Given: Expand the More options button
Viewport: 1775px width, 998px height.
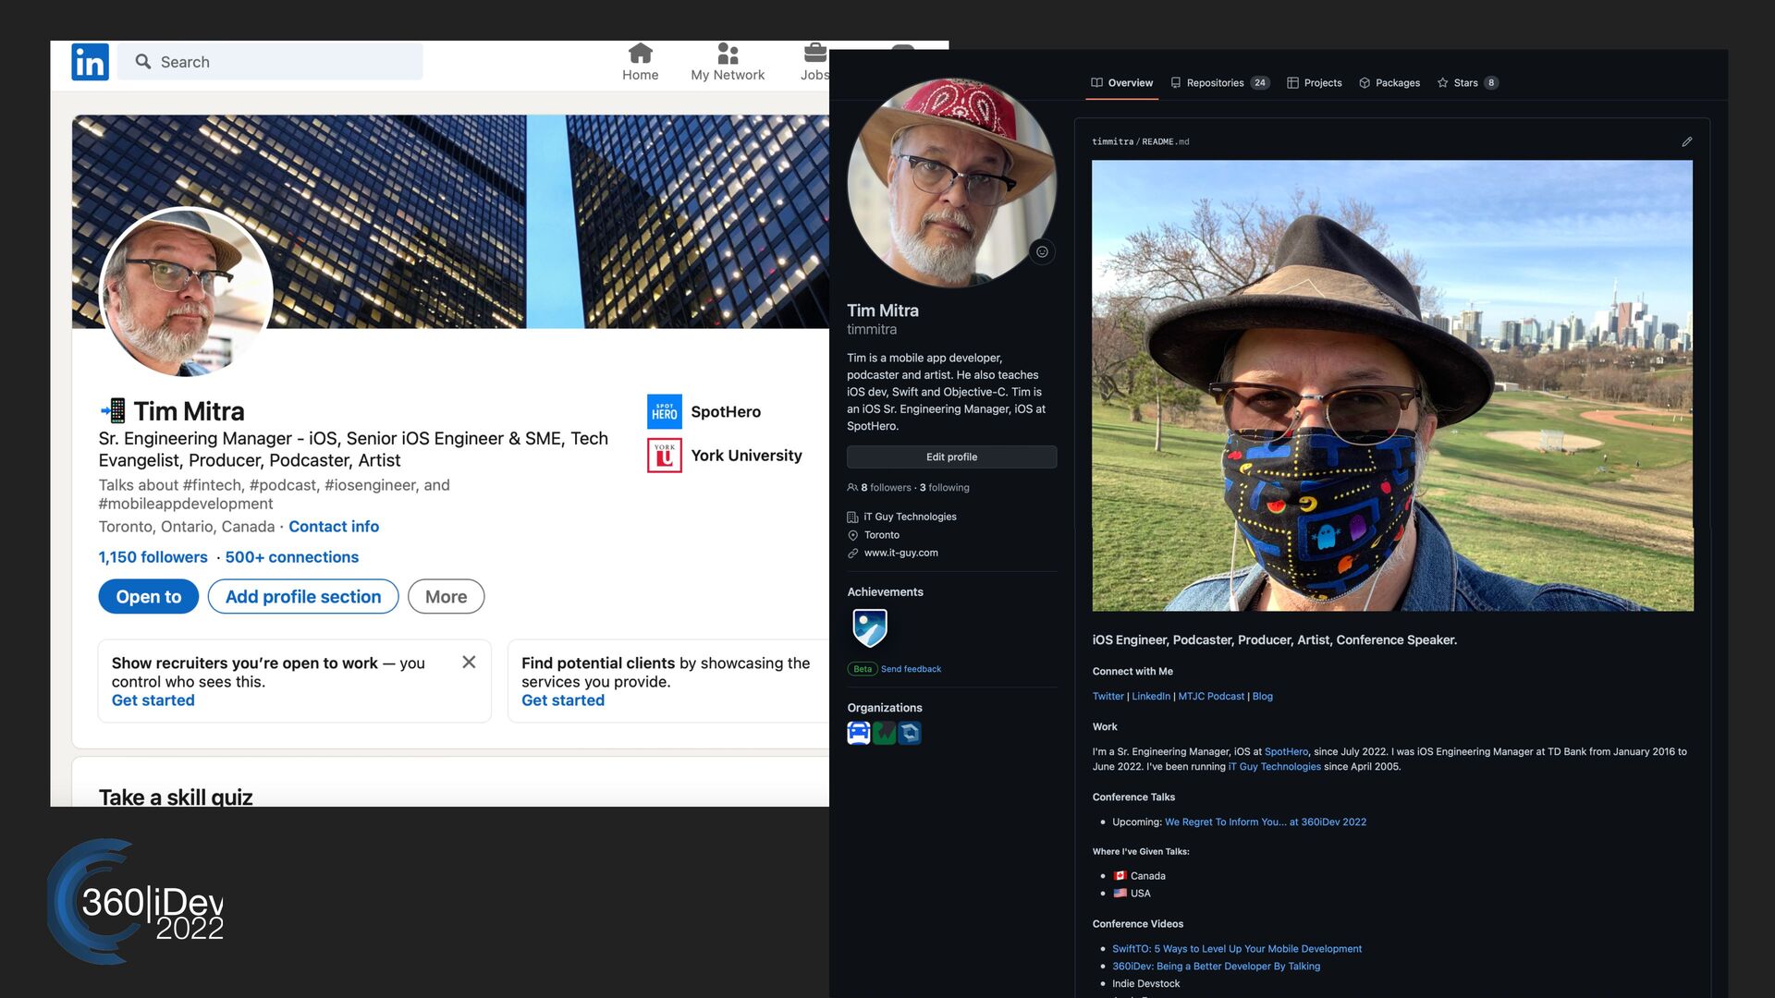Looking at the screenshot, I should (446, 597).
